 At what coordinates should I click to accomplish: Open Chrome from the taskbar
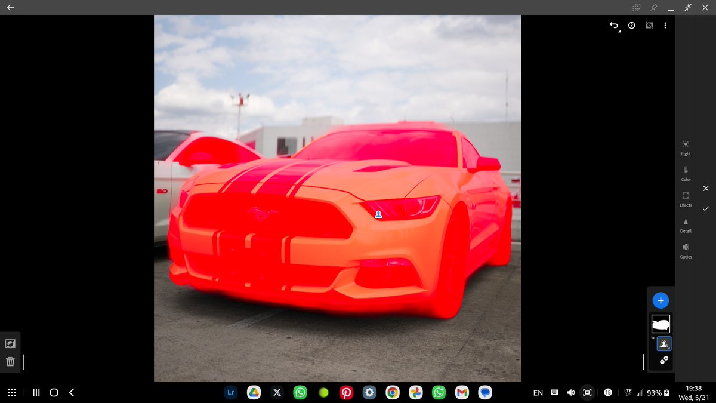[393, 393]
